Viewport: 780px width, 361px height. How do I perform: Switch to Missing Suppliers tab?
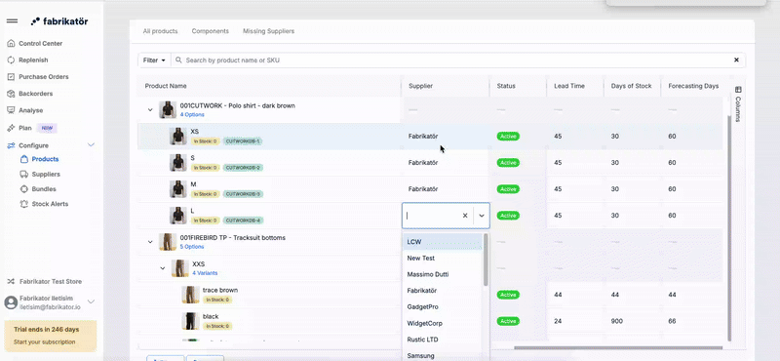pyautogui.click(x=269, y=31)
